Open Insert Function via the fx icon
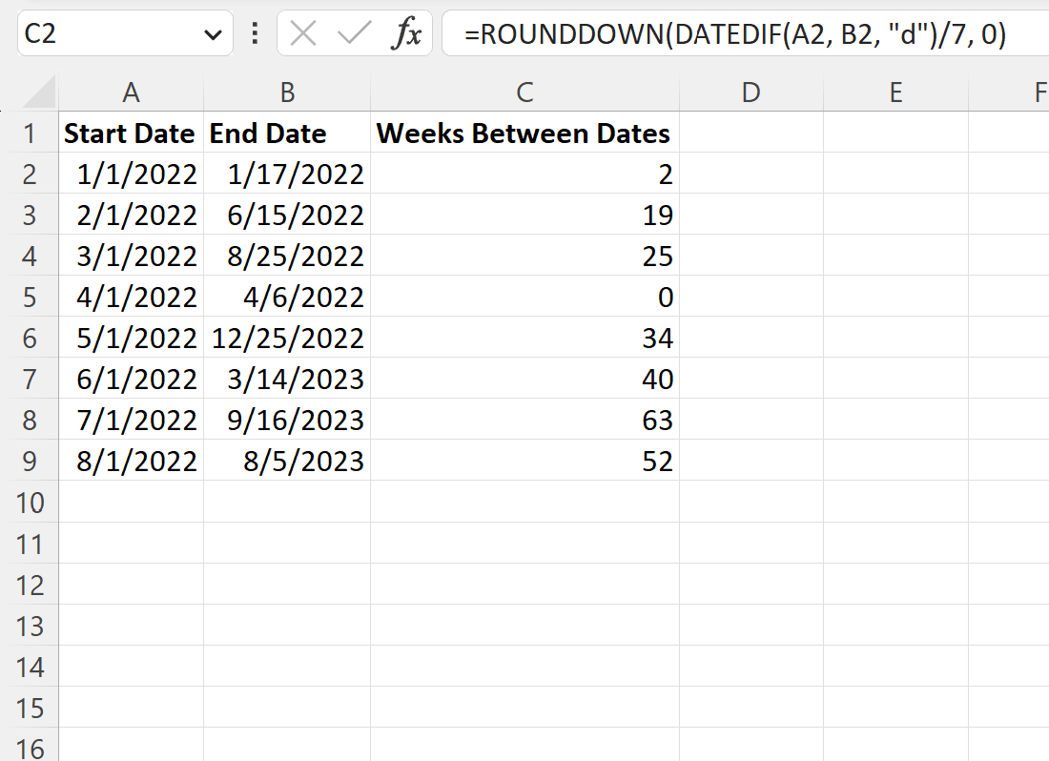1049x761 pixels. tap(407, 31)
